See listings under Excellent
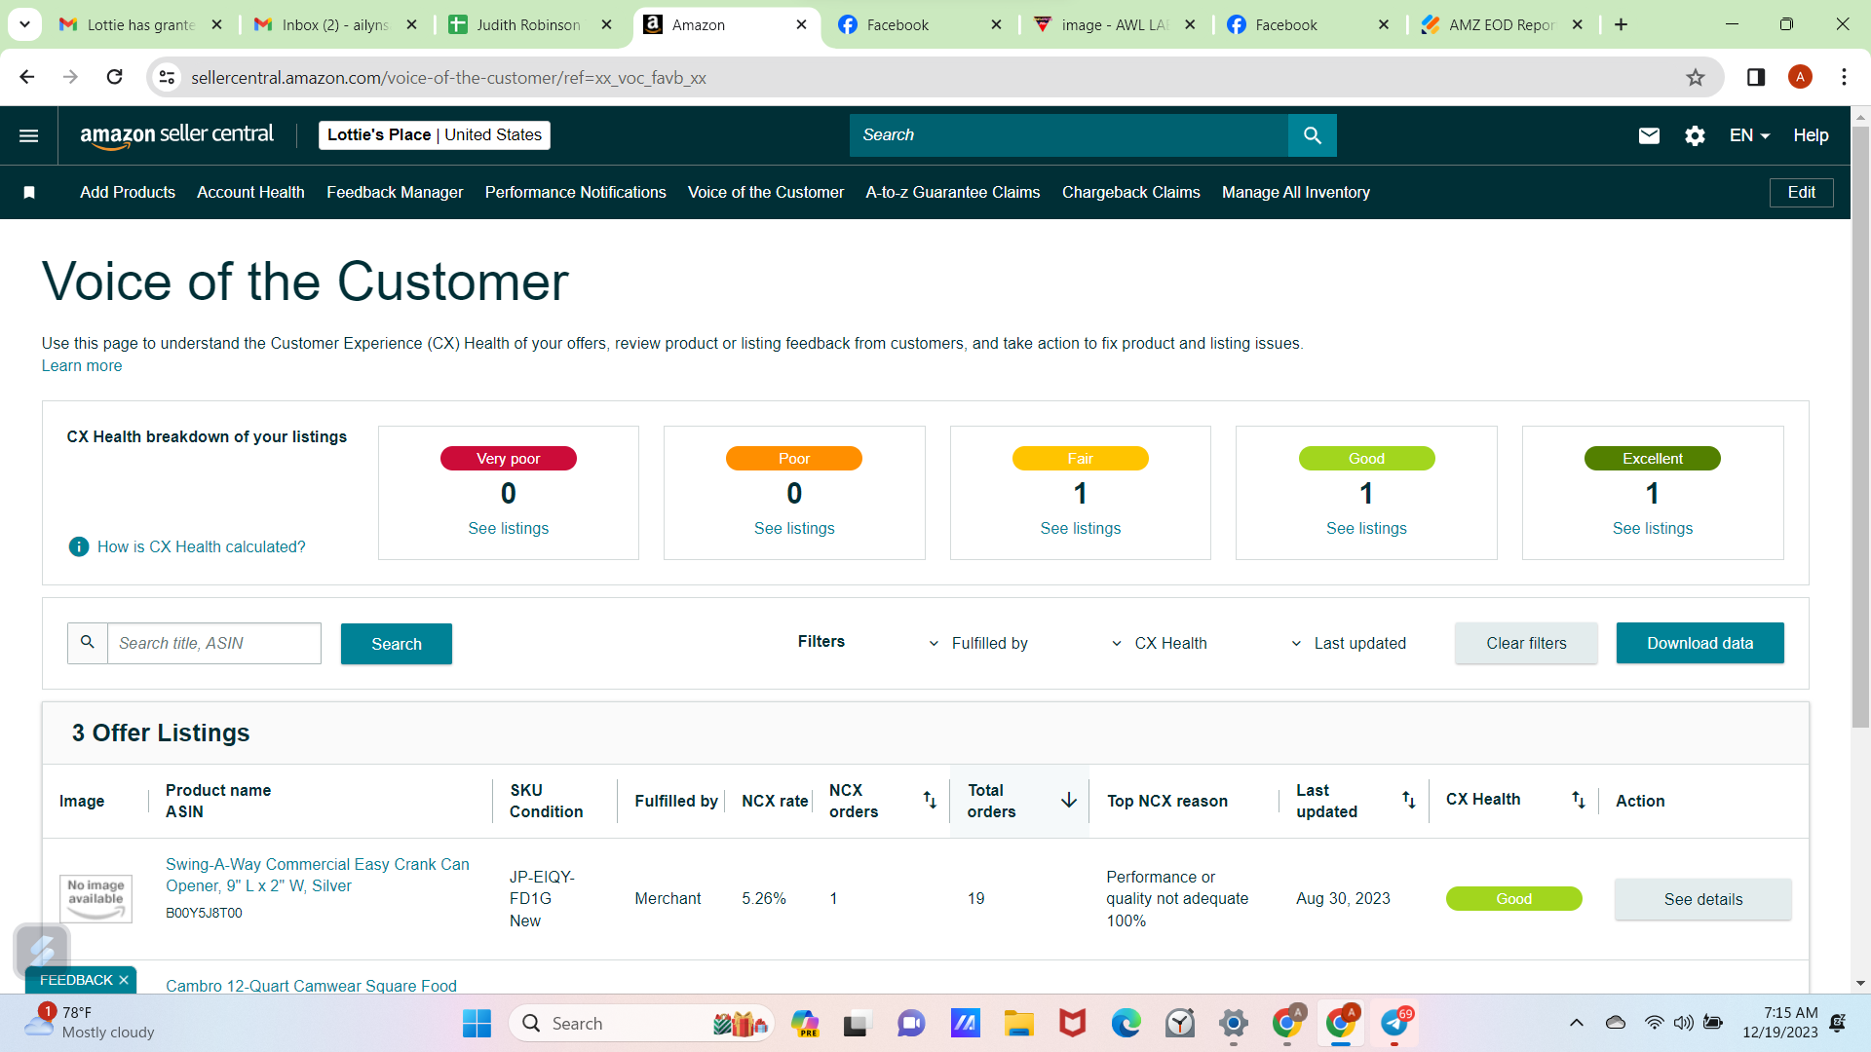 coord(1652,529)
